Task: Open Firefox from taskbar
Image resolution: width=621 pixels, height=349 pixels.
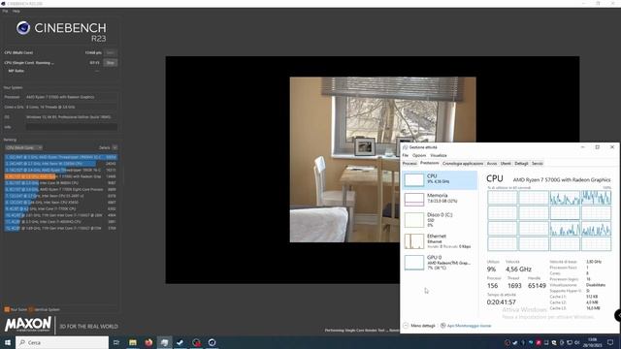Action: [148, 342]
